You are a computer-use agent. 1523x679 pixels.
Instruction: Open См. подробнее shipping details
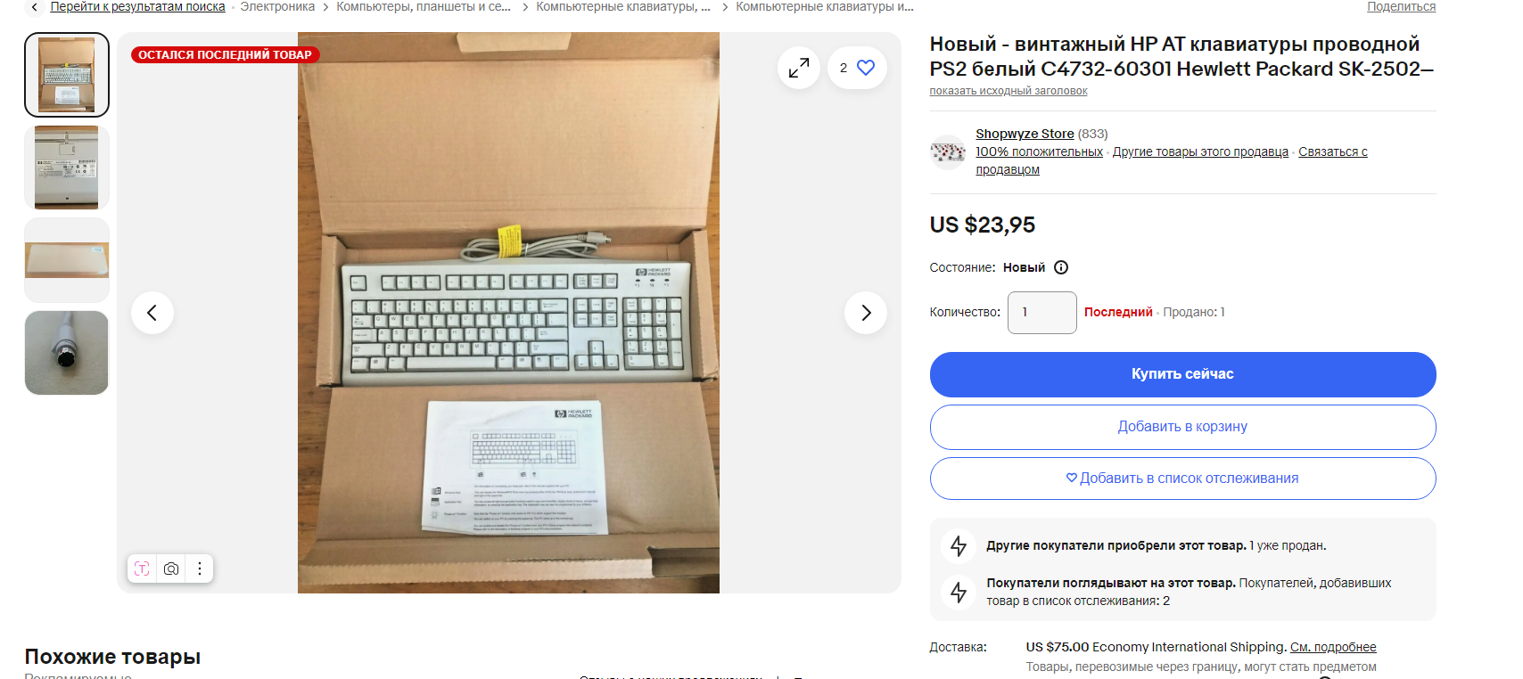click(1333, 647)
